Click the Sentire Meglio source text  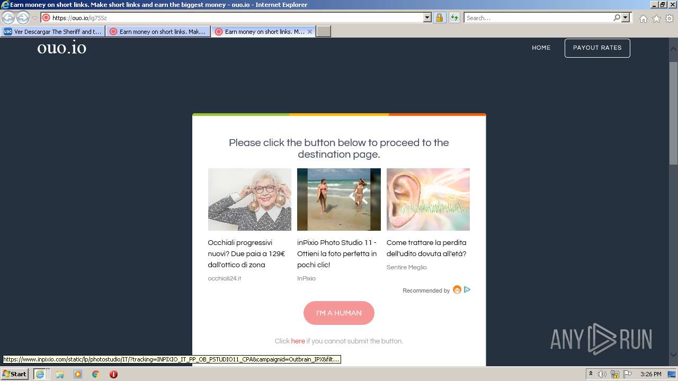(406, 267)
